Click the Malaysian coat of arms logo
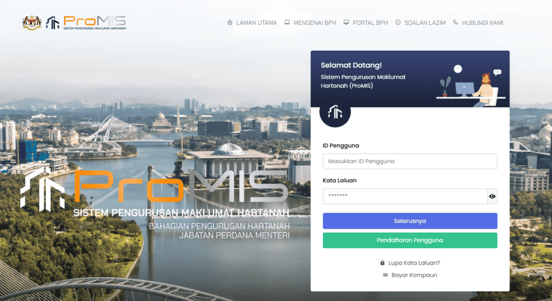The image size is (552, 301). [32, 23]
